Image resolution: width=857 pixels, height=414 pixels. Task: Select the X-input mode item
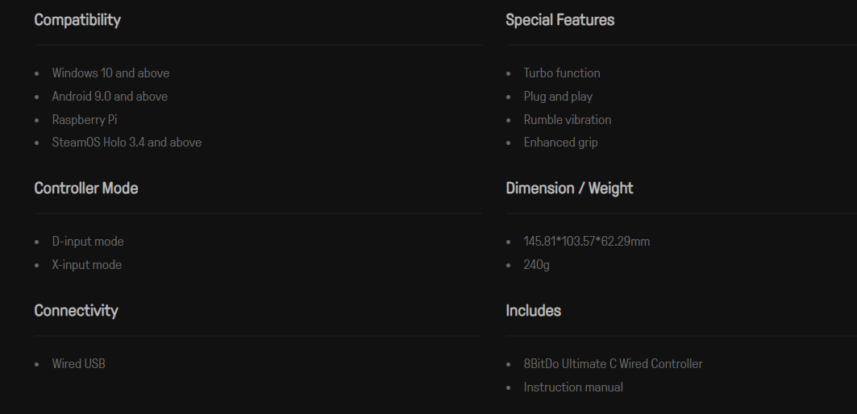(x=87, y=265)
